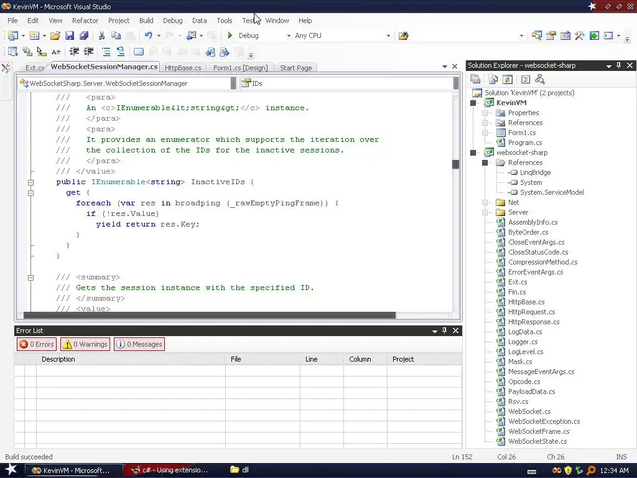The height and width of the screenshot is (478, 637).
Task: Click the Navigate Backward icon
Action: [x=192, y=35]
